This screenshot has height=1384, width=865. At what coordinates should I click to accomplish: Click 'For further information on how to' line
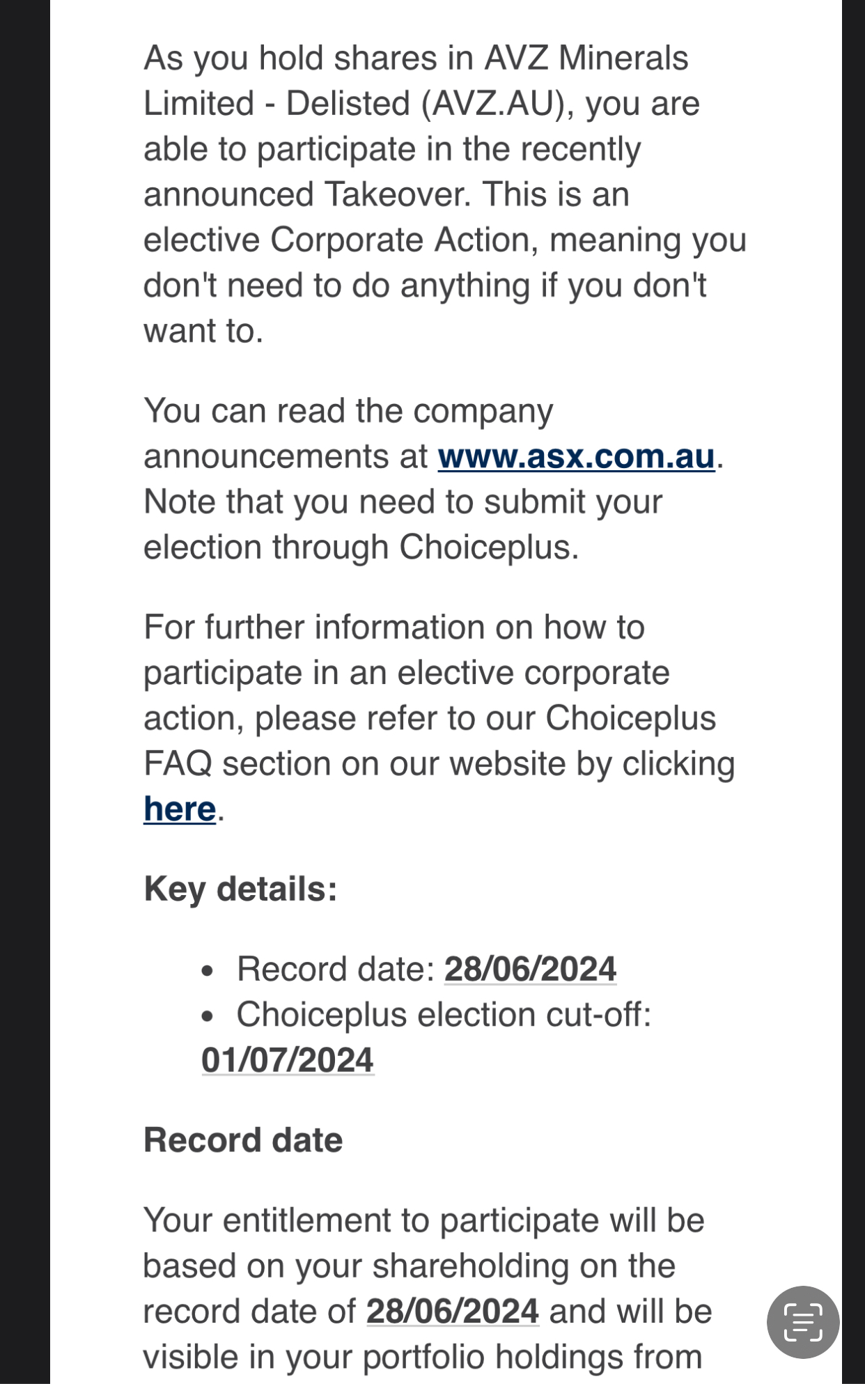point(394,628)
